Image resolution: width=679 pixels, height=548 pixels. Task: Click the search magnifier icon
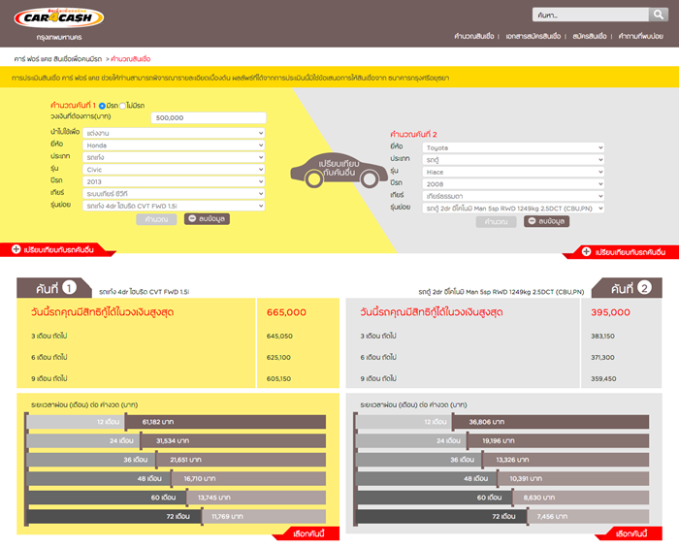tap(659, 15)
